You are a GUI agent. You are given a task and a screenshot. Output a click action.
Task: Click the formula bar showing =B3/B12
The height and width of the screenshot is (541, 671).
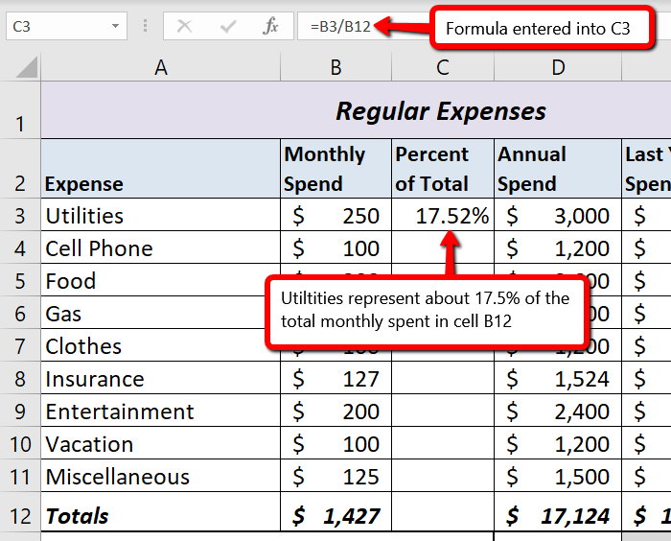click(340, 27)
